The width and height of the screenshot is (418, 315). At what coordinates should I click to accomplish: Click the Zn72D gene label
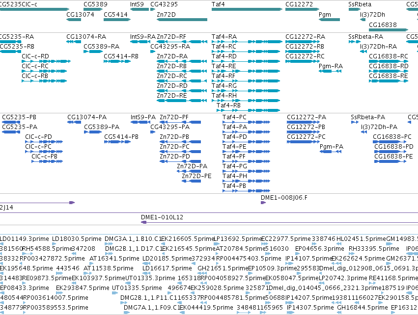[166, 14]
